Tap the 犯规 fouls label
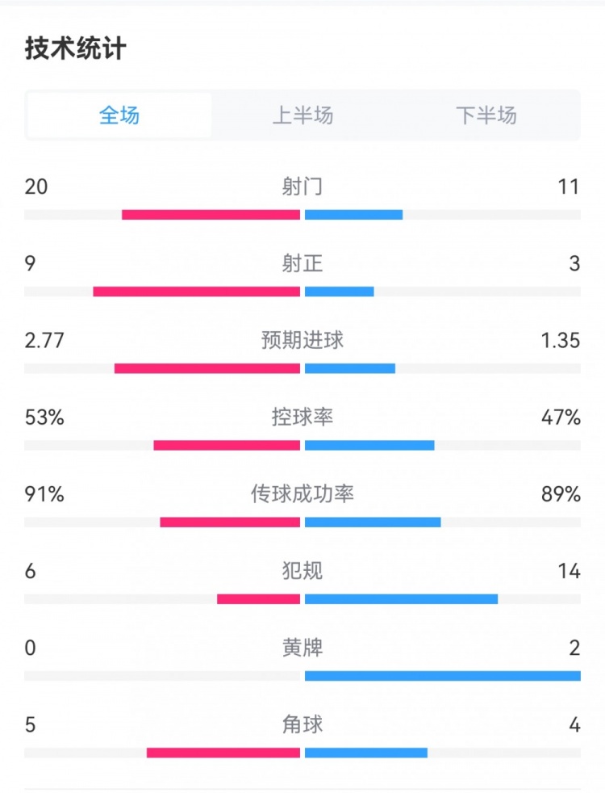 point(302,571)
